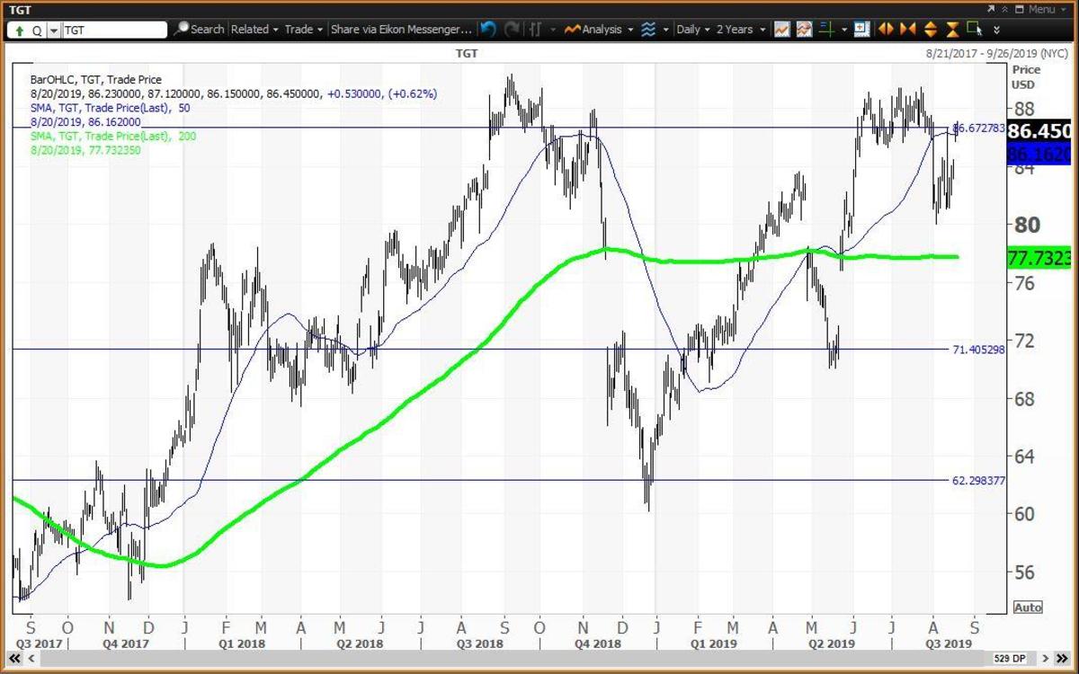Open the quote type dropdown arrow next to Q
The height and width of the screenshot is (674, 1079).
click(x=54, y=30)
